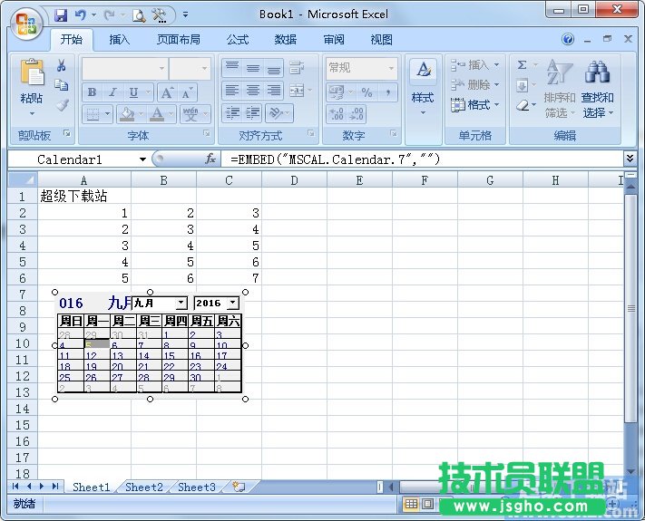This screenshot has width=645, height=521.
Task: Open the Excel help question mark
Action: click(x=568, y=40)
